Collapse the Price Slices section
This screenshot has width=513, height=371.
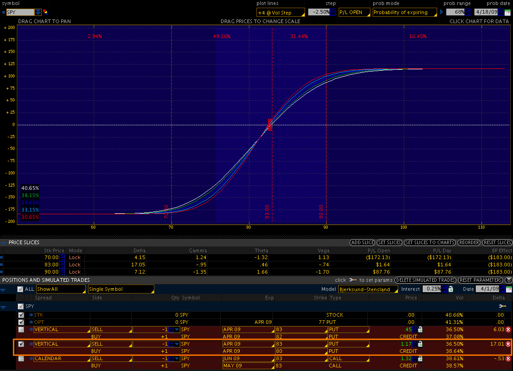tap(4, 243)
